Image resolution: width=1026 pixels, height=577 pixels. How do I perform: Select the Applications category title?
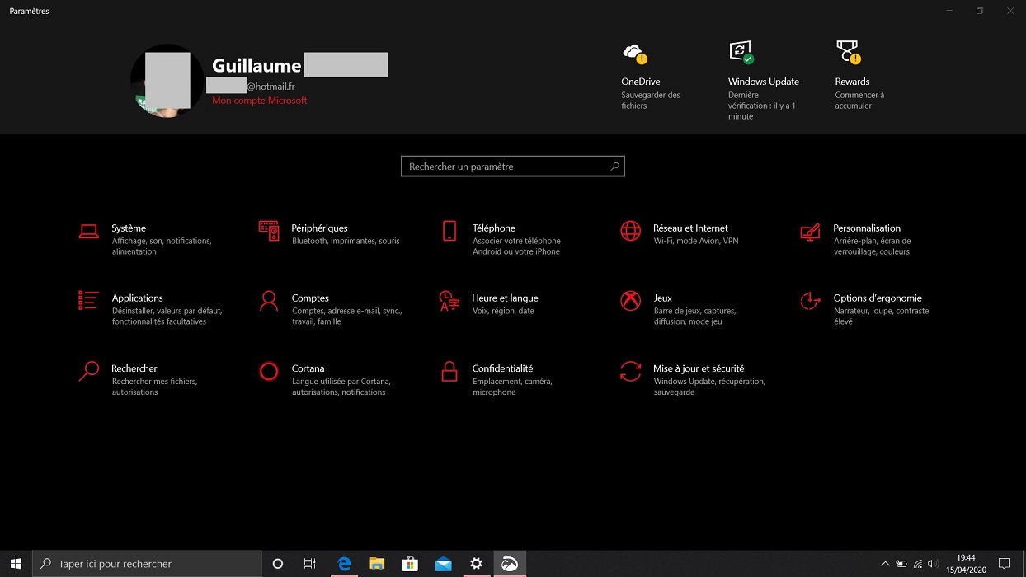click(x=138, y=298)
